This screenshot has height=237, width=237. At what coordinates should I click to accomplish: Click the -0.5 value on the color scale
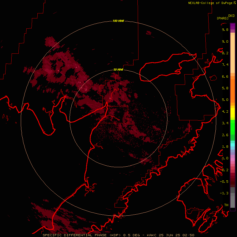pyautogui.click(x=224, y=182)
